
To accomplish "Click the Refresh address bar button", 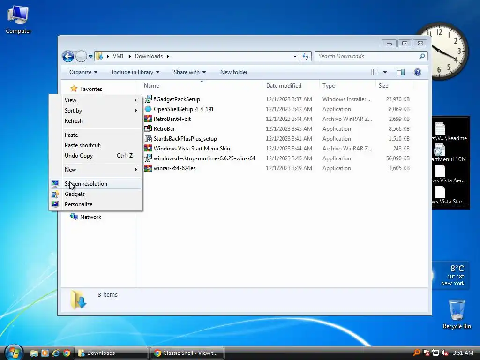I will click(x=306, y=56).
